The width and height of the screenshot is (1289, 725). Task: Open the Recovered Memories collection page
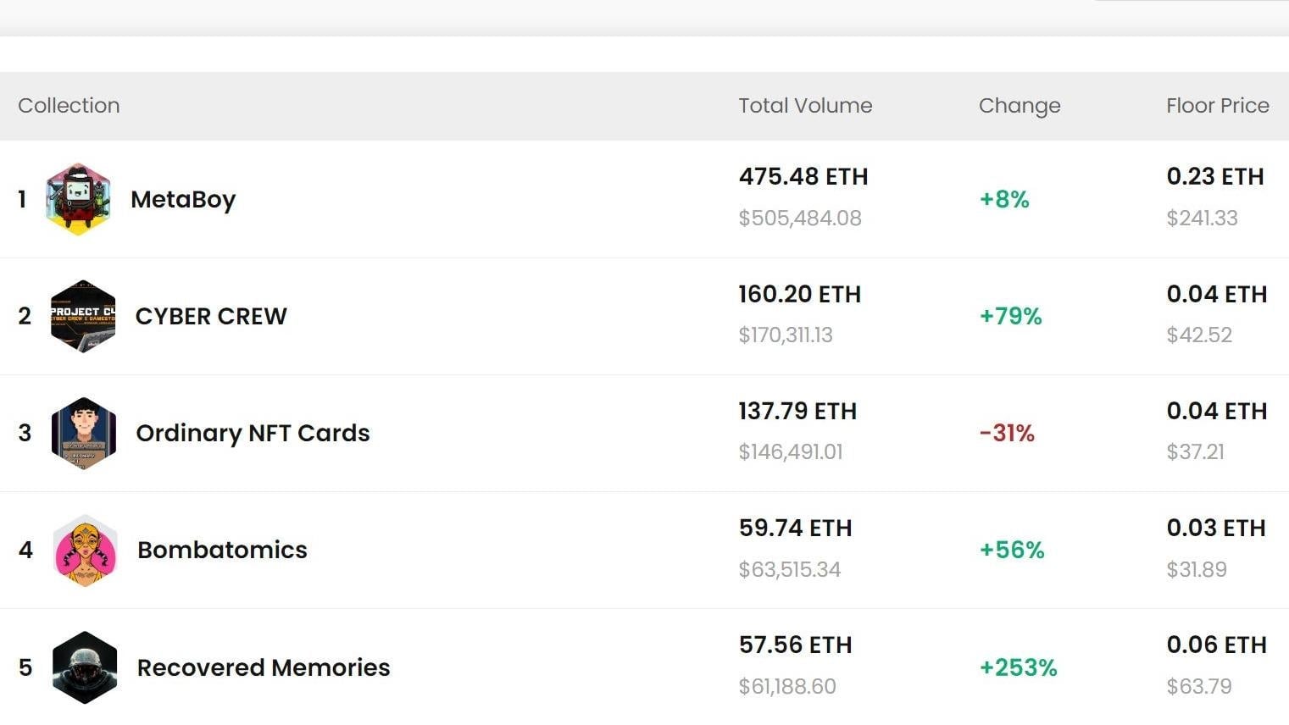[x=263, y=667]
